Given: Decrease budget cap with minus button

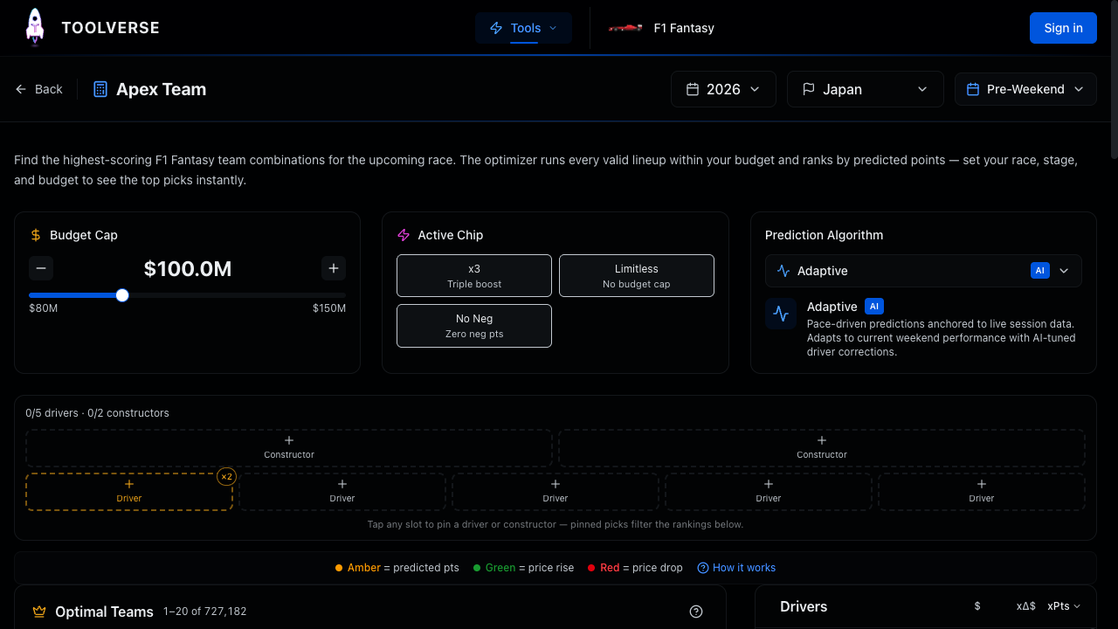Looking at the screenshot, I should [x=41, y=268].
